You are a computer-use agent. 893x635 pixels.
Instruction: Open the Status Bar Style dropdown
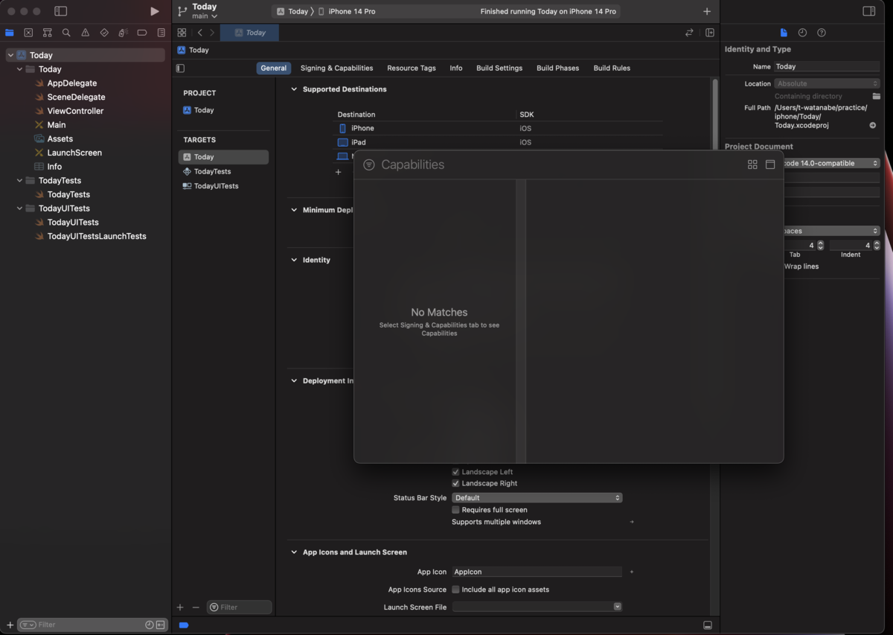click(537, 497)
